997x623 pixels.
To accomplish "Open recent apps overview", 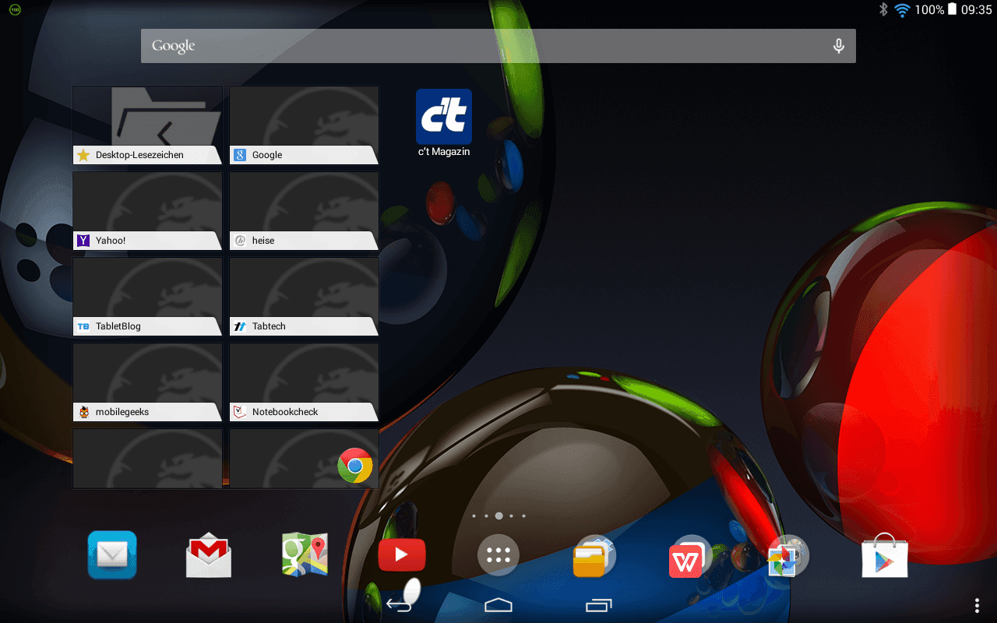I will 598,604.
